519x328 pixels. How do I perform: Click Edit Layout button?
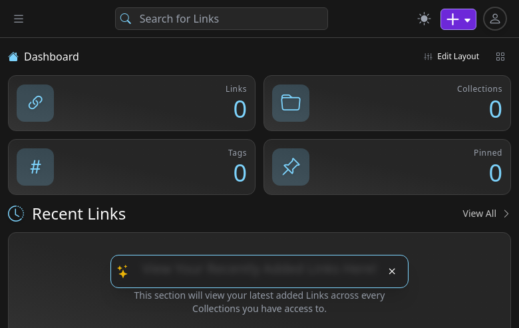(452, 57)
